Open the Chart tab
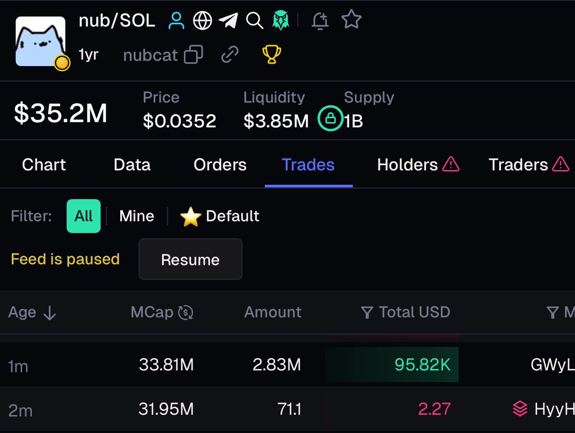The image size is (575, 433). 43,165
